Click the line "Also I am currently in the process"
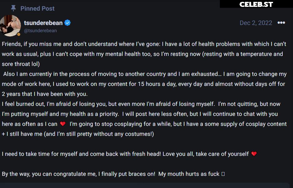This screenshot has width=293, height=188. (x=144, y=74)
